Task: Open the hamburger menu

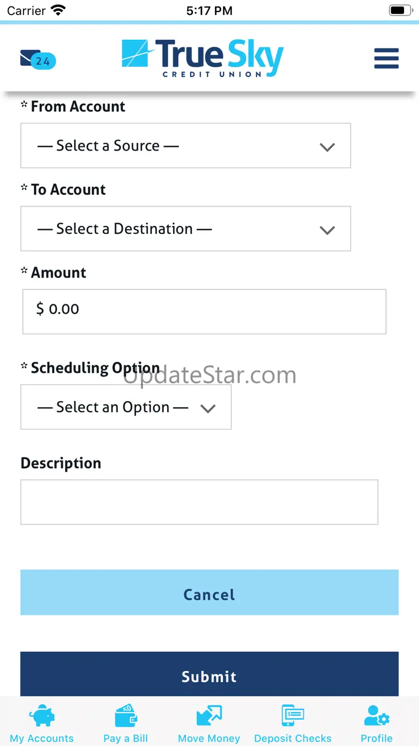Action: pyautogui.click(x=386, y=58)
